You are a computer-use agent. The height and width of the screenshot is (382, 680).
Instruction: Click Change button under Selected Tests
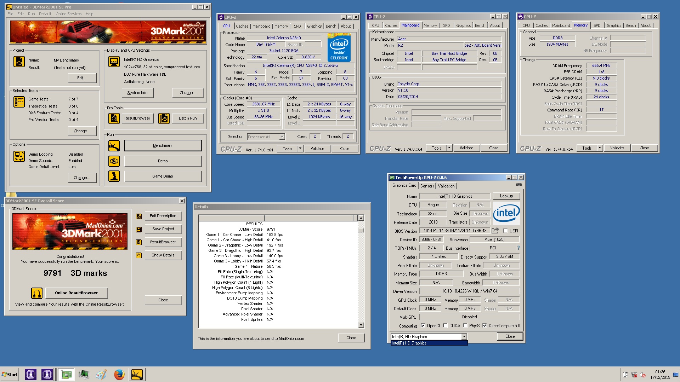82,131
